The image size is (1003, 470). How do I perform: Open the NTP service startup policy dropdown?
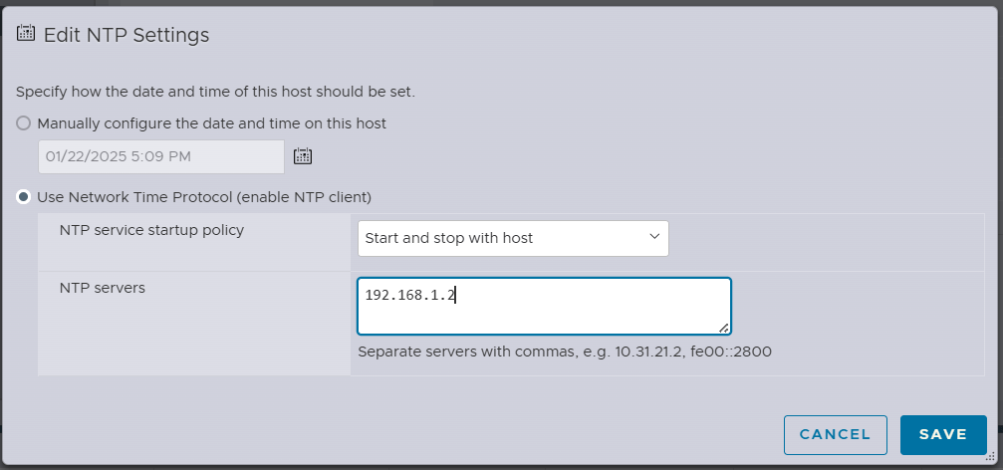pos(512,238)
